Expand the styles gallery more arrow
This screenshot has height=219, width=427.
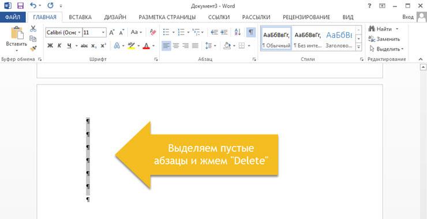359,47
